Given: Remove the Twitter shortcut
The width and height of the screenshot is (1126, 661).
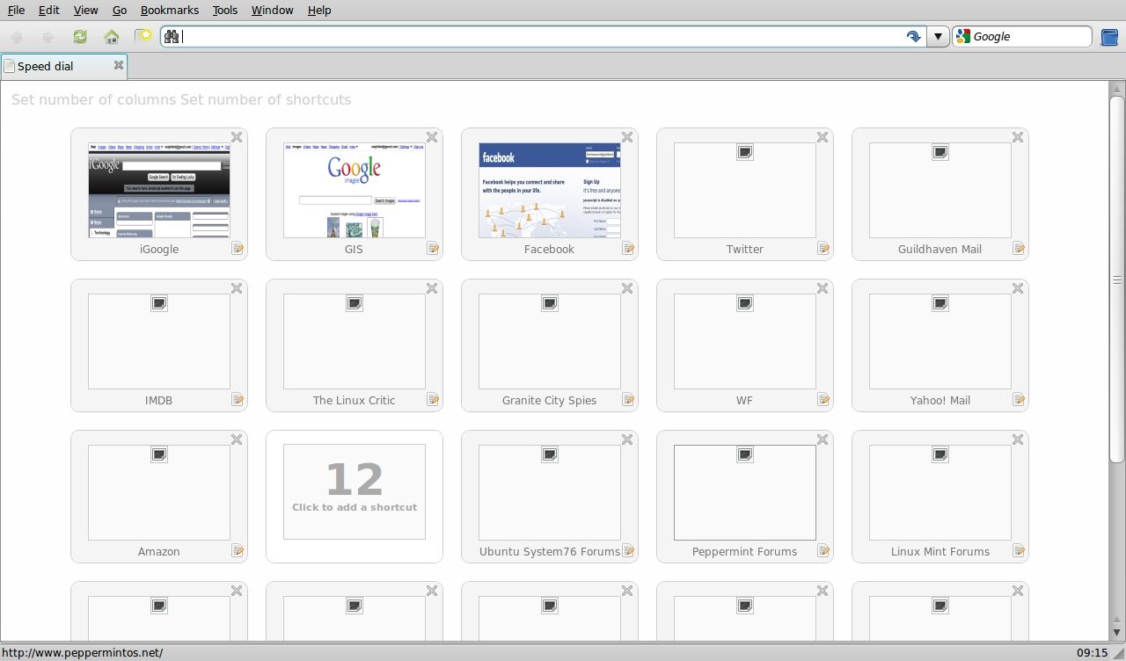Looking at the screenshot, I should click(823, 137).
